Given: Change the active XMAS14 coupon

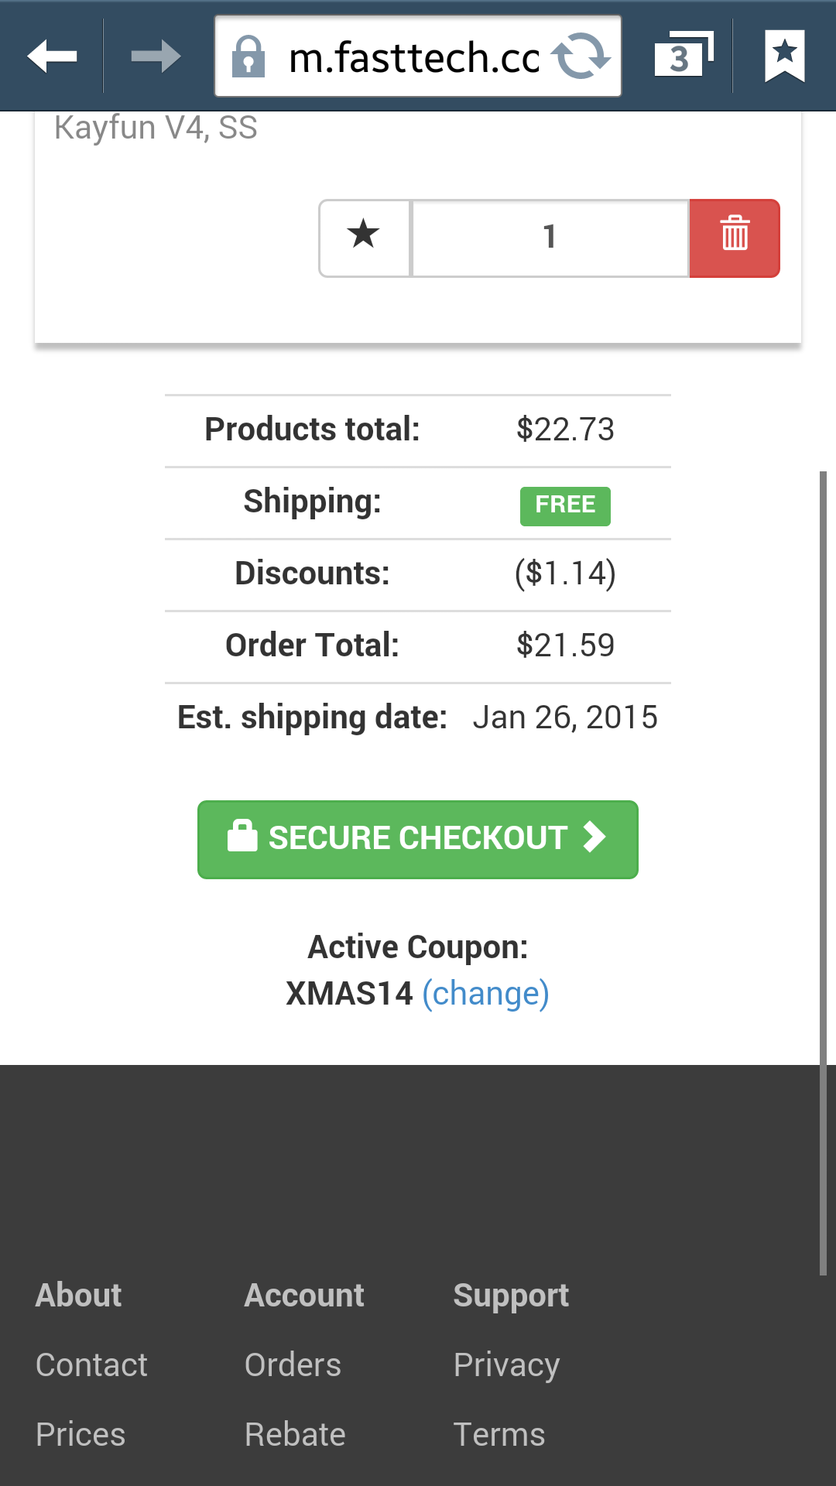Looking at the screenshot, I should [x=485, y=993].
